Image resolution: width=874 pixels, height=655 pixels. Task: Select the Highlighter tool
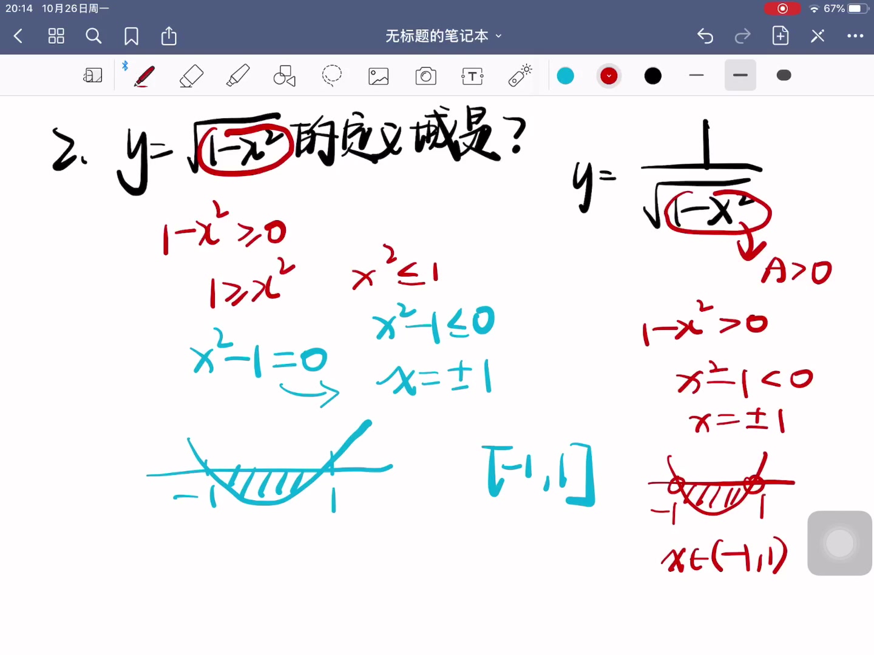click(x=237, y=75)
